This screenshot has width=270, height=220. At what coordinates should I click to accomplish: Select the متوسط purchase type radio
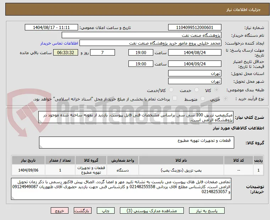(x=203, y=98)
